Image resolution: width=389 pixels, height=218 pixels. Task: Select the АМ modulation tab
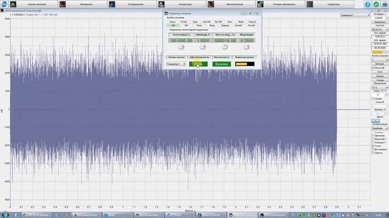click(x=173, y=25)
